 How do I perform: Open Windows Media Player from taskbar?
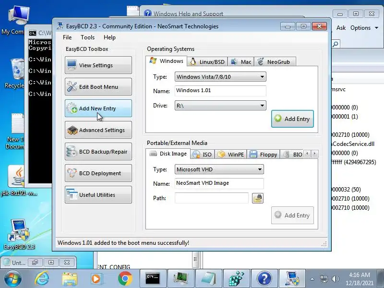(96, 279)
